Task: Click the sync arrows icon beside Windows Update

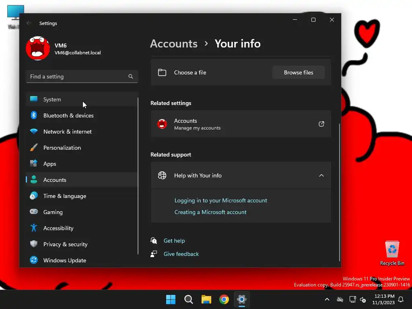Action: click(x=34, y=260)
